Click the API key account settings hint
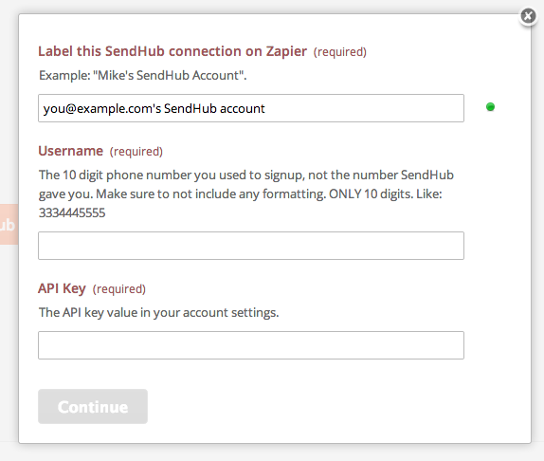Screen dimensions: 544x461 pyautogui.click(x=158, y=313)
